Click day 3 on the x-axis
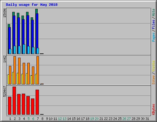Image resolution: width=157 pixels, height=122 pixels. [x=19, y=119]
